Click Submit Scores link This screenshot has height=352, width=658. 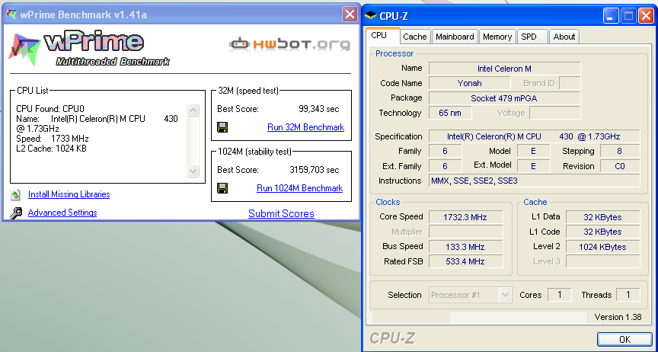[x=281, y=213]
